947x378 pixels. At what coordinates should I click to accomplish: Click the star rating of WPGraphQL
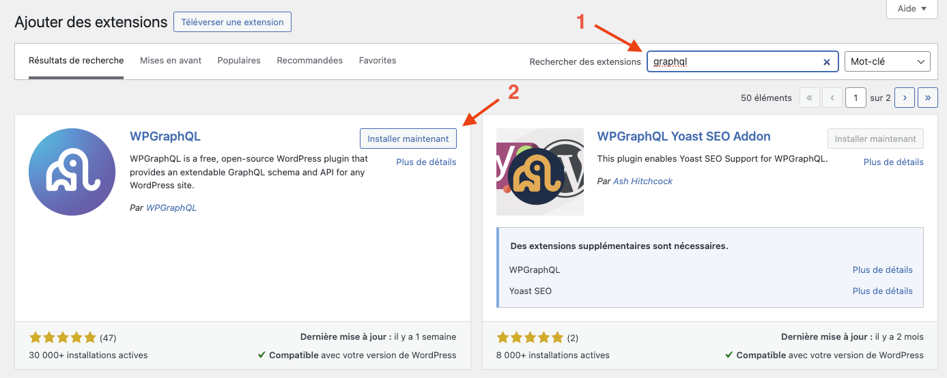[x=63, y=337]
